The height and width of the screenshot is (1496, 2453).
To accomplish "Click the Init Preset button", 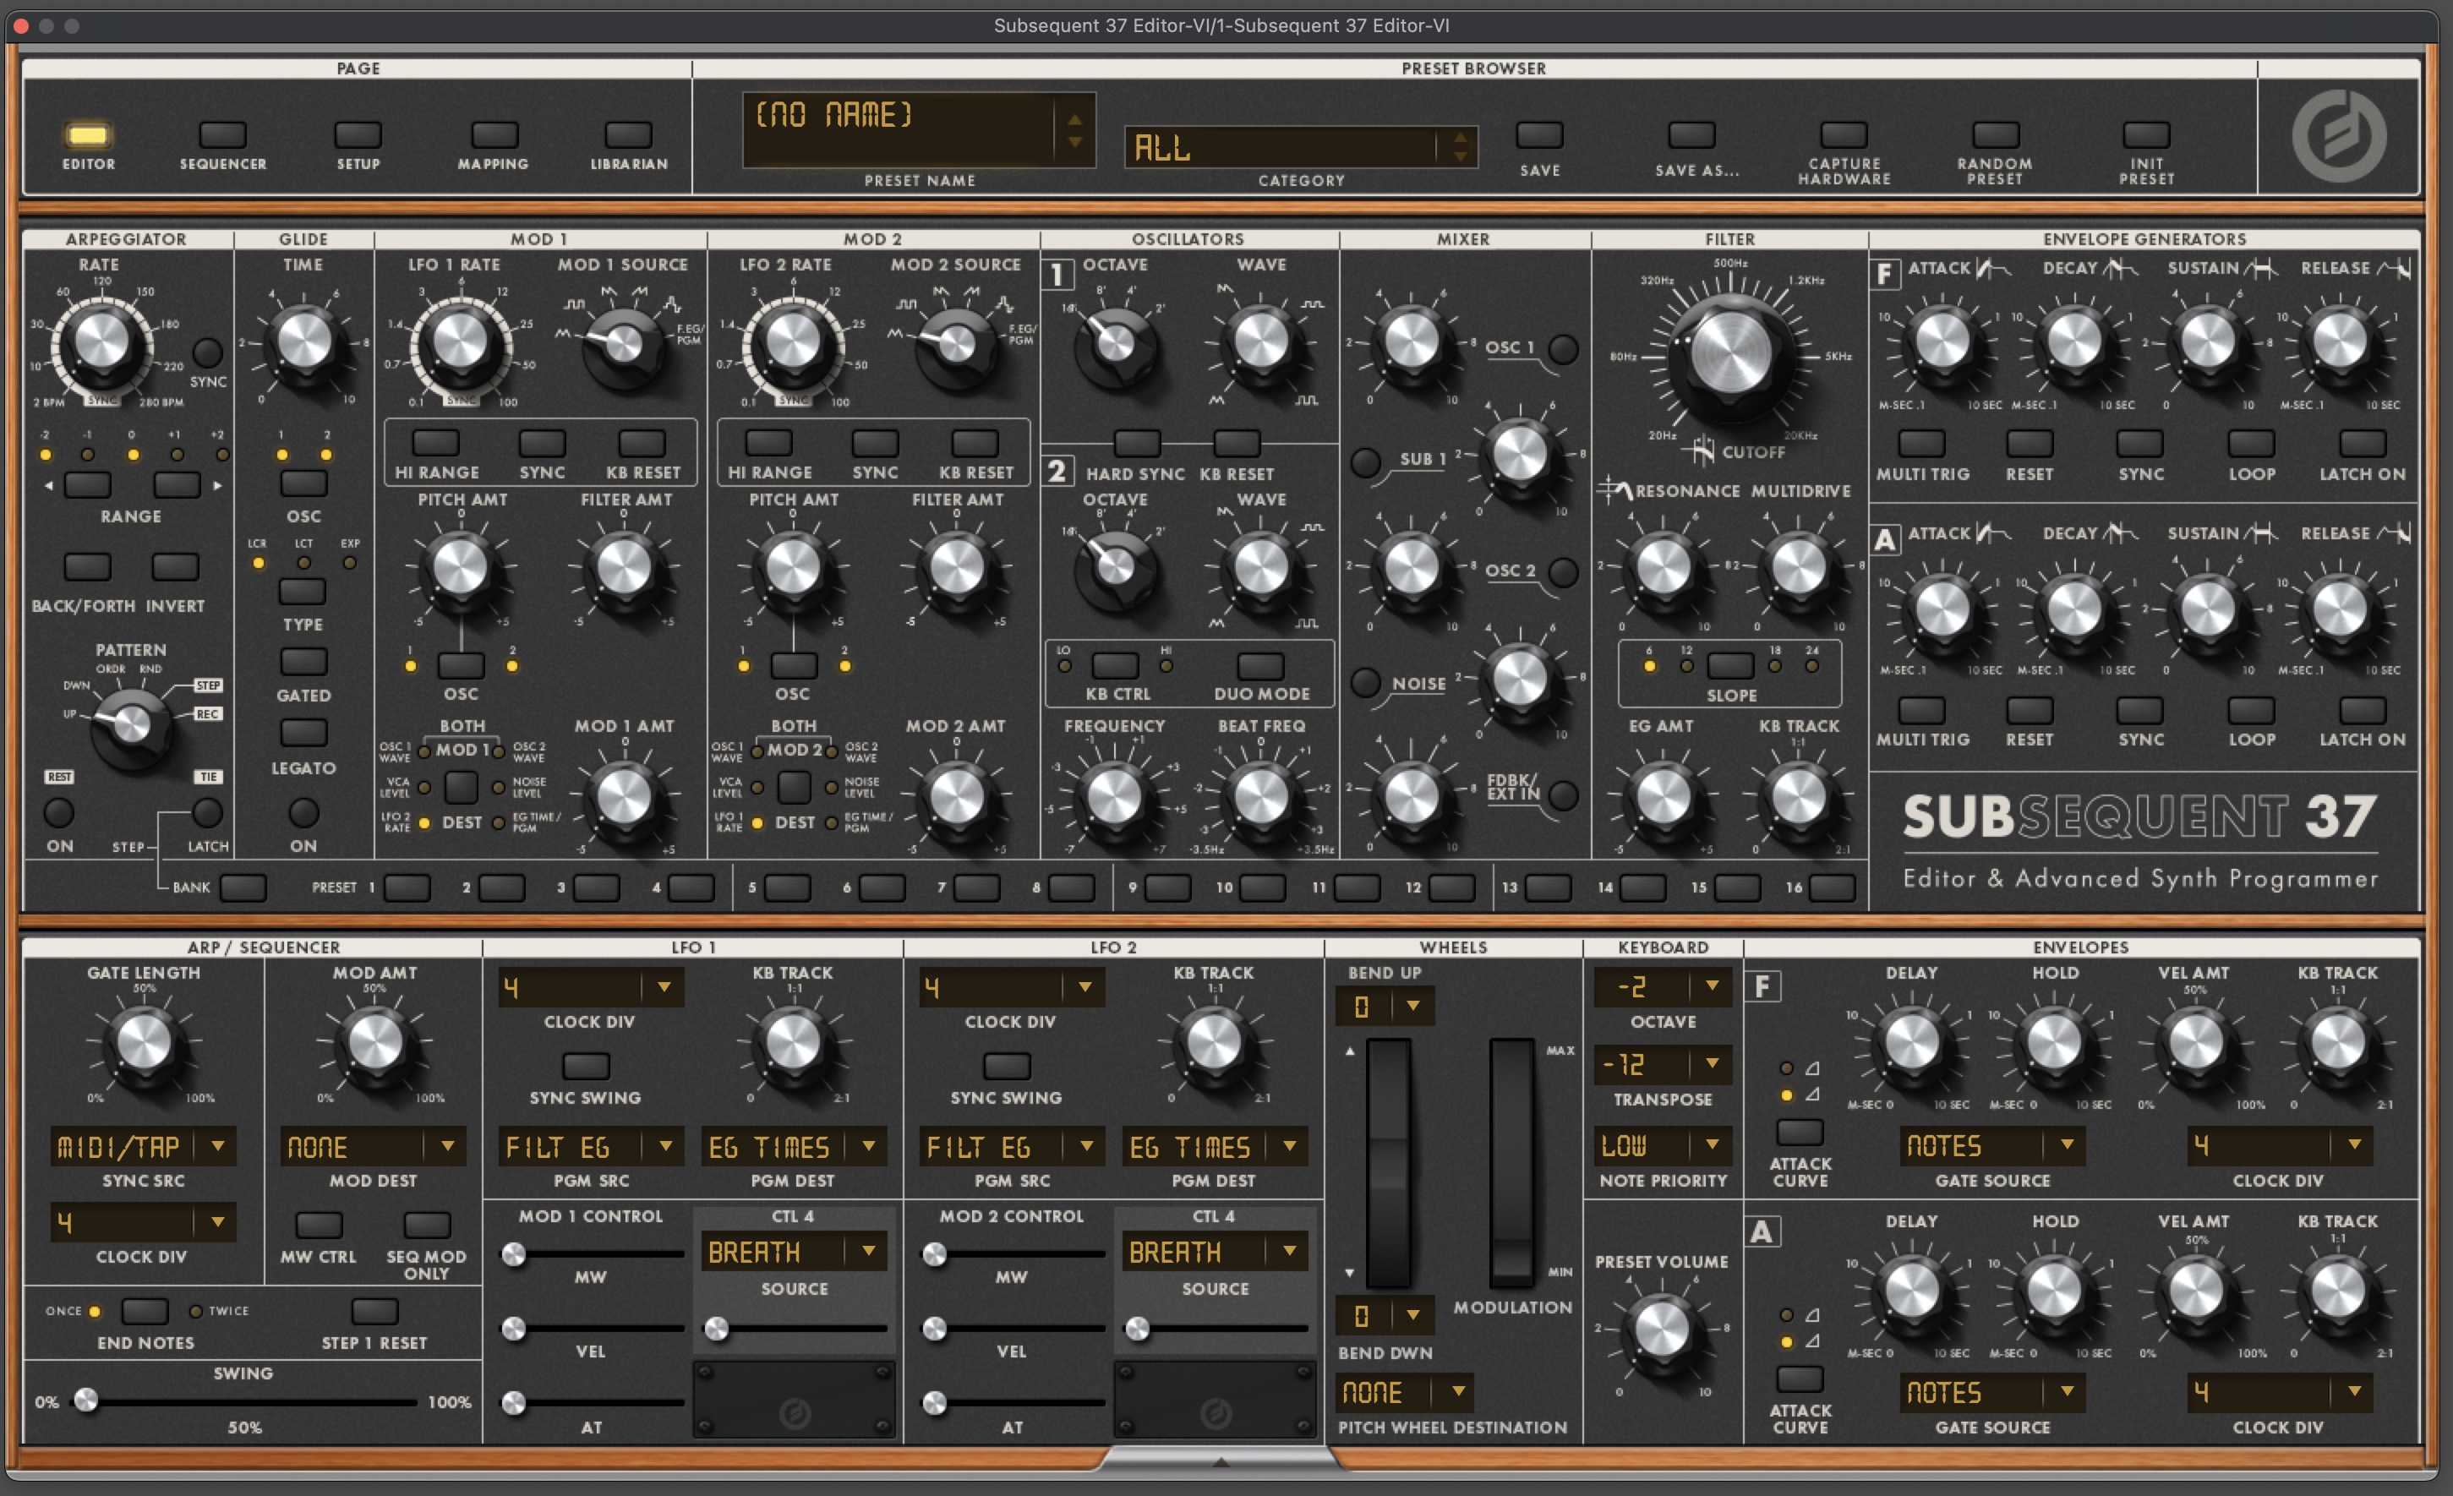I will pos(2145,134).
